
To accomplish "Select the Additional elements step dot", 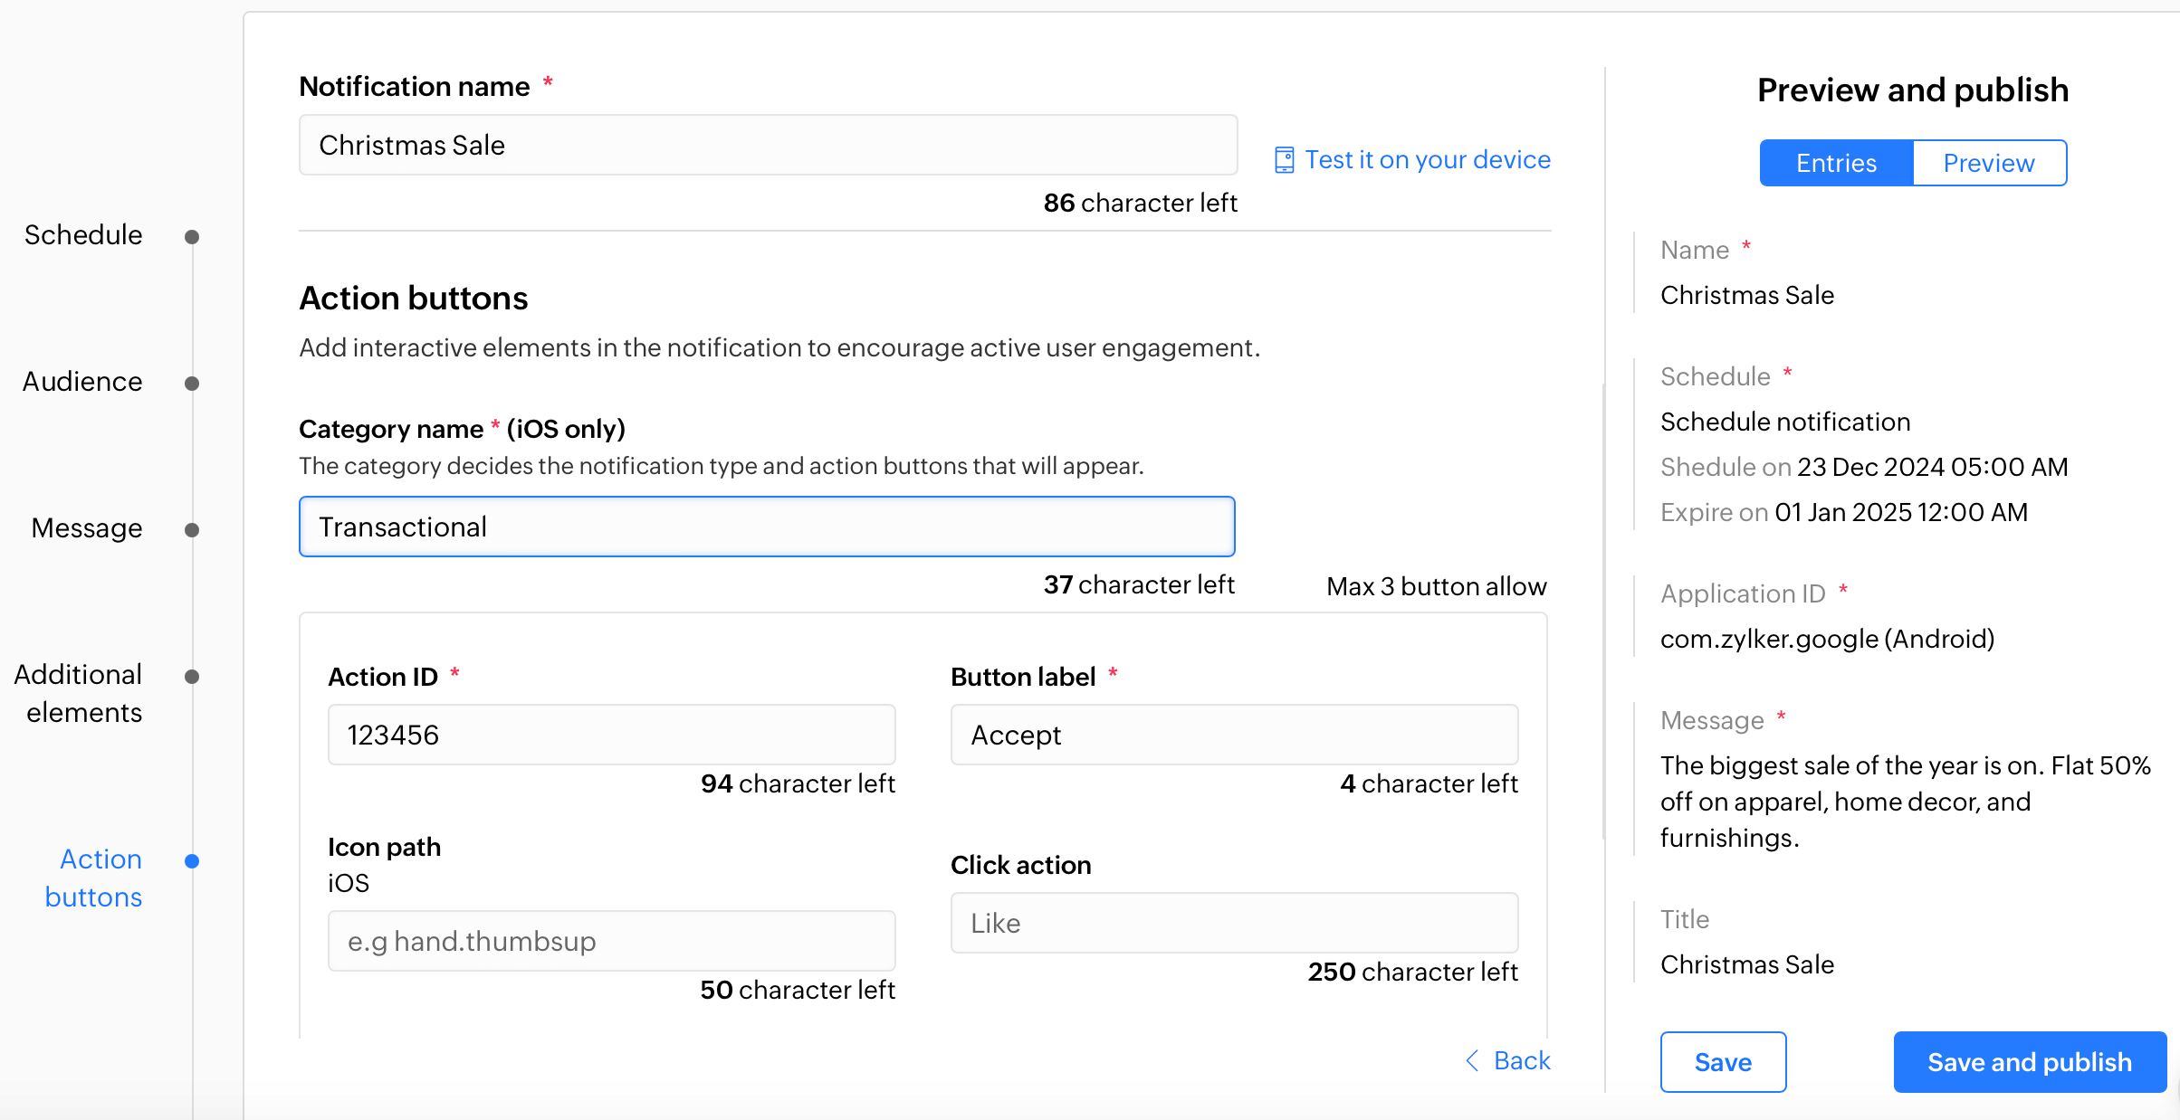I will pos(192,677).
